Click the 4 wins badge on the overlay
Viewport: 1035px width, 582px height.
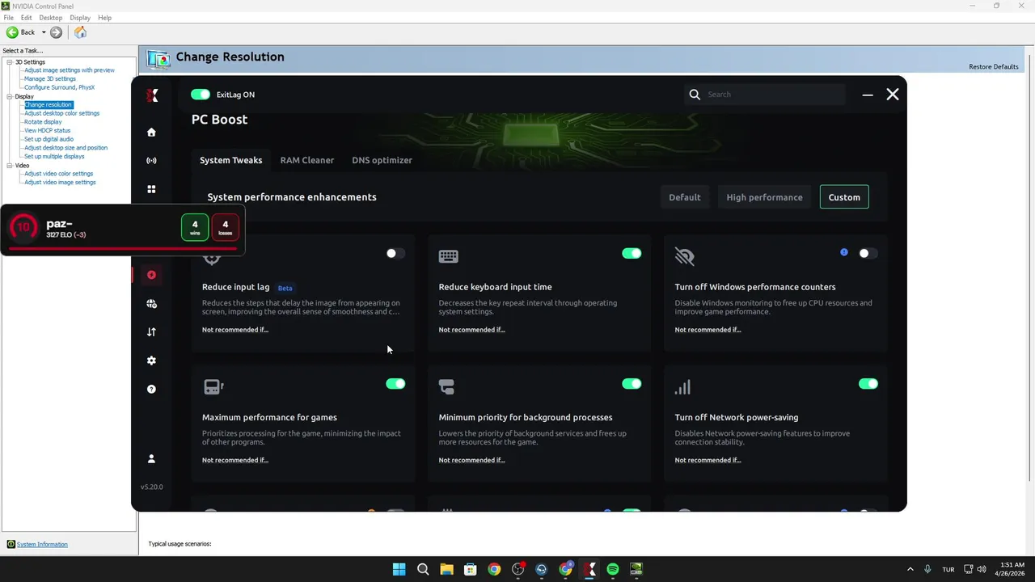(195, 227)
